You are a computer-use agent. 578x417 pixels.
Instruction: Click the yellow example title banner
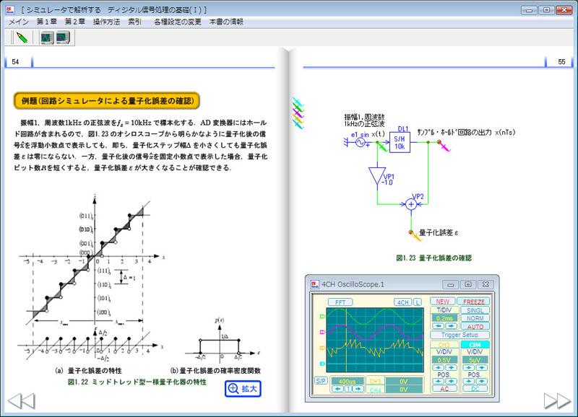107,101
